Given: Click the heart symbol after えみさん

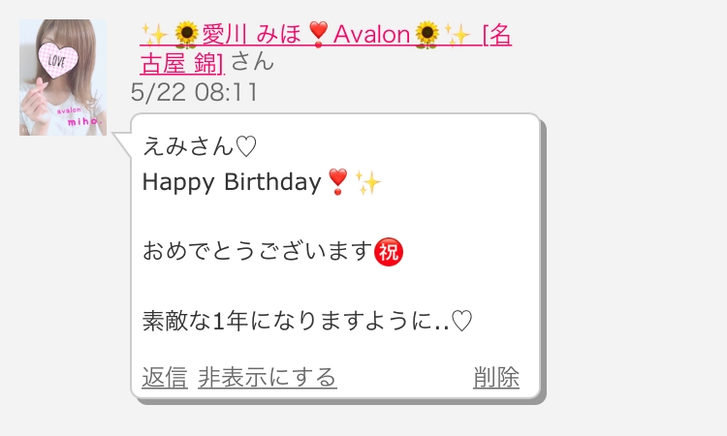Looking at the screenshot, I should tap(246, 146).
